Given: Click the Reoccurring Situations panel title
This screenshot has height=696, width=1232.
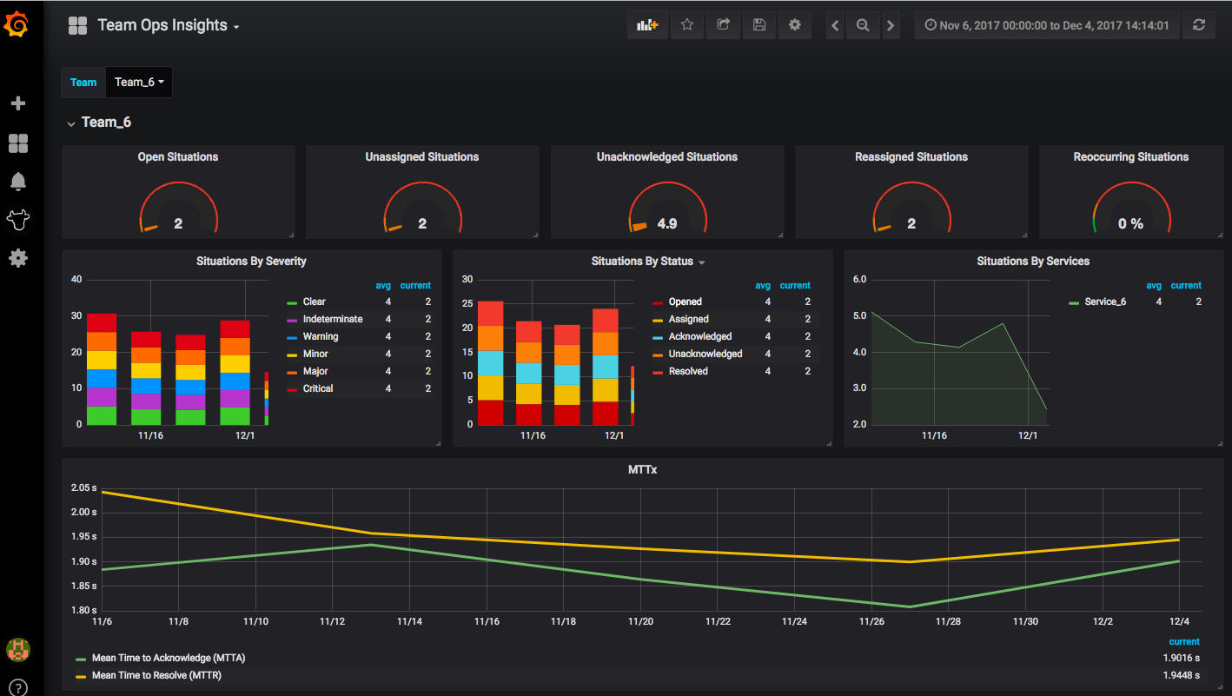Looking at the screenshot, I should pos(1131,157).
